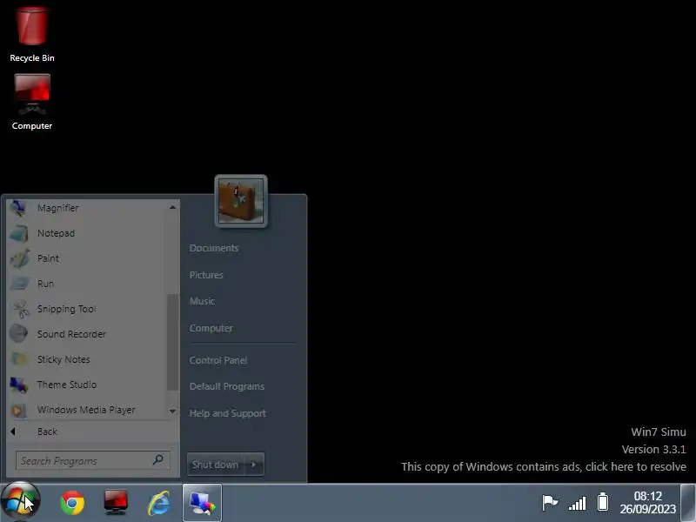Open the Documents link
The width and height of the screenshot is (696, 522).
pos(214,248)
